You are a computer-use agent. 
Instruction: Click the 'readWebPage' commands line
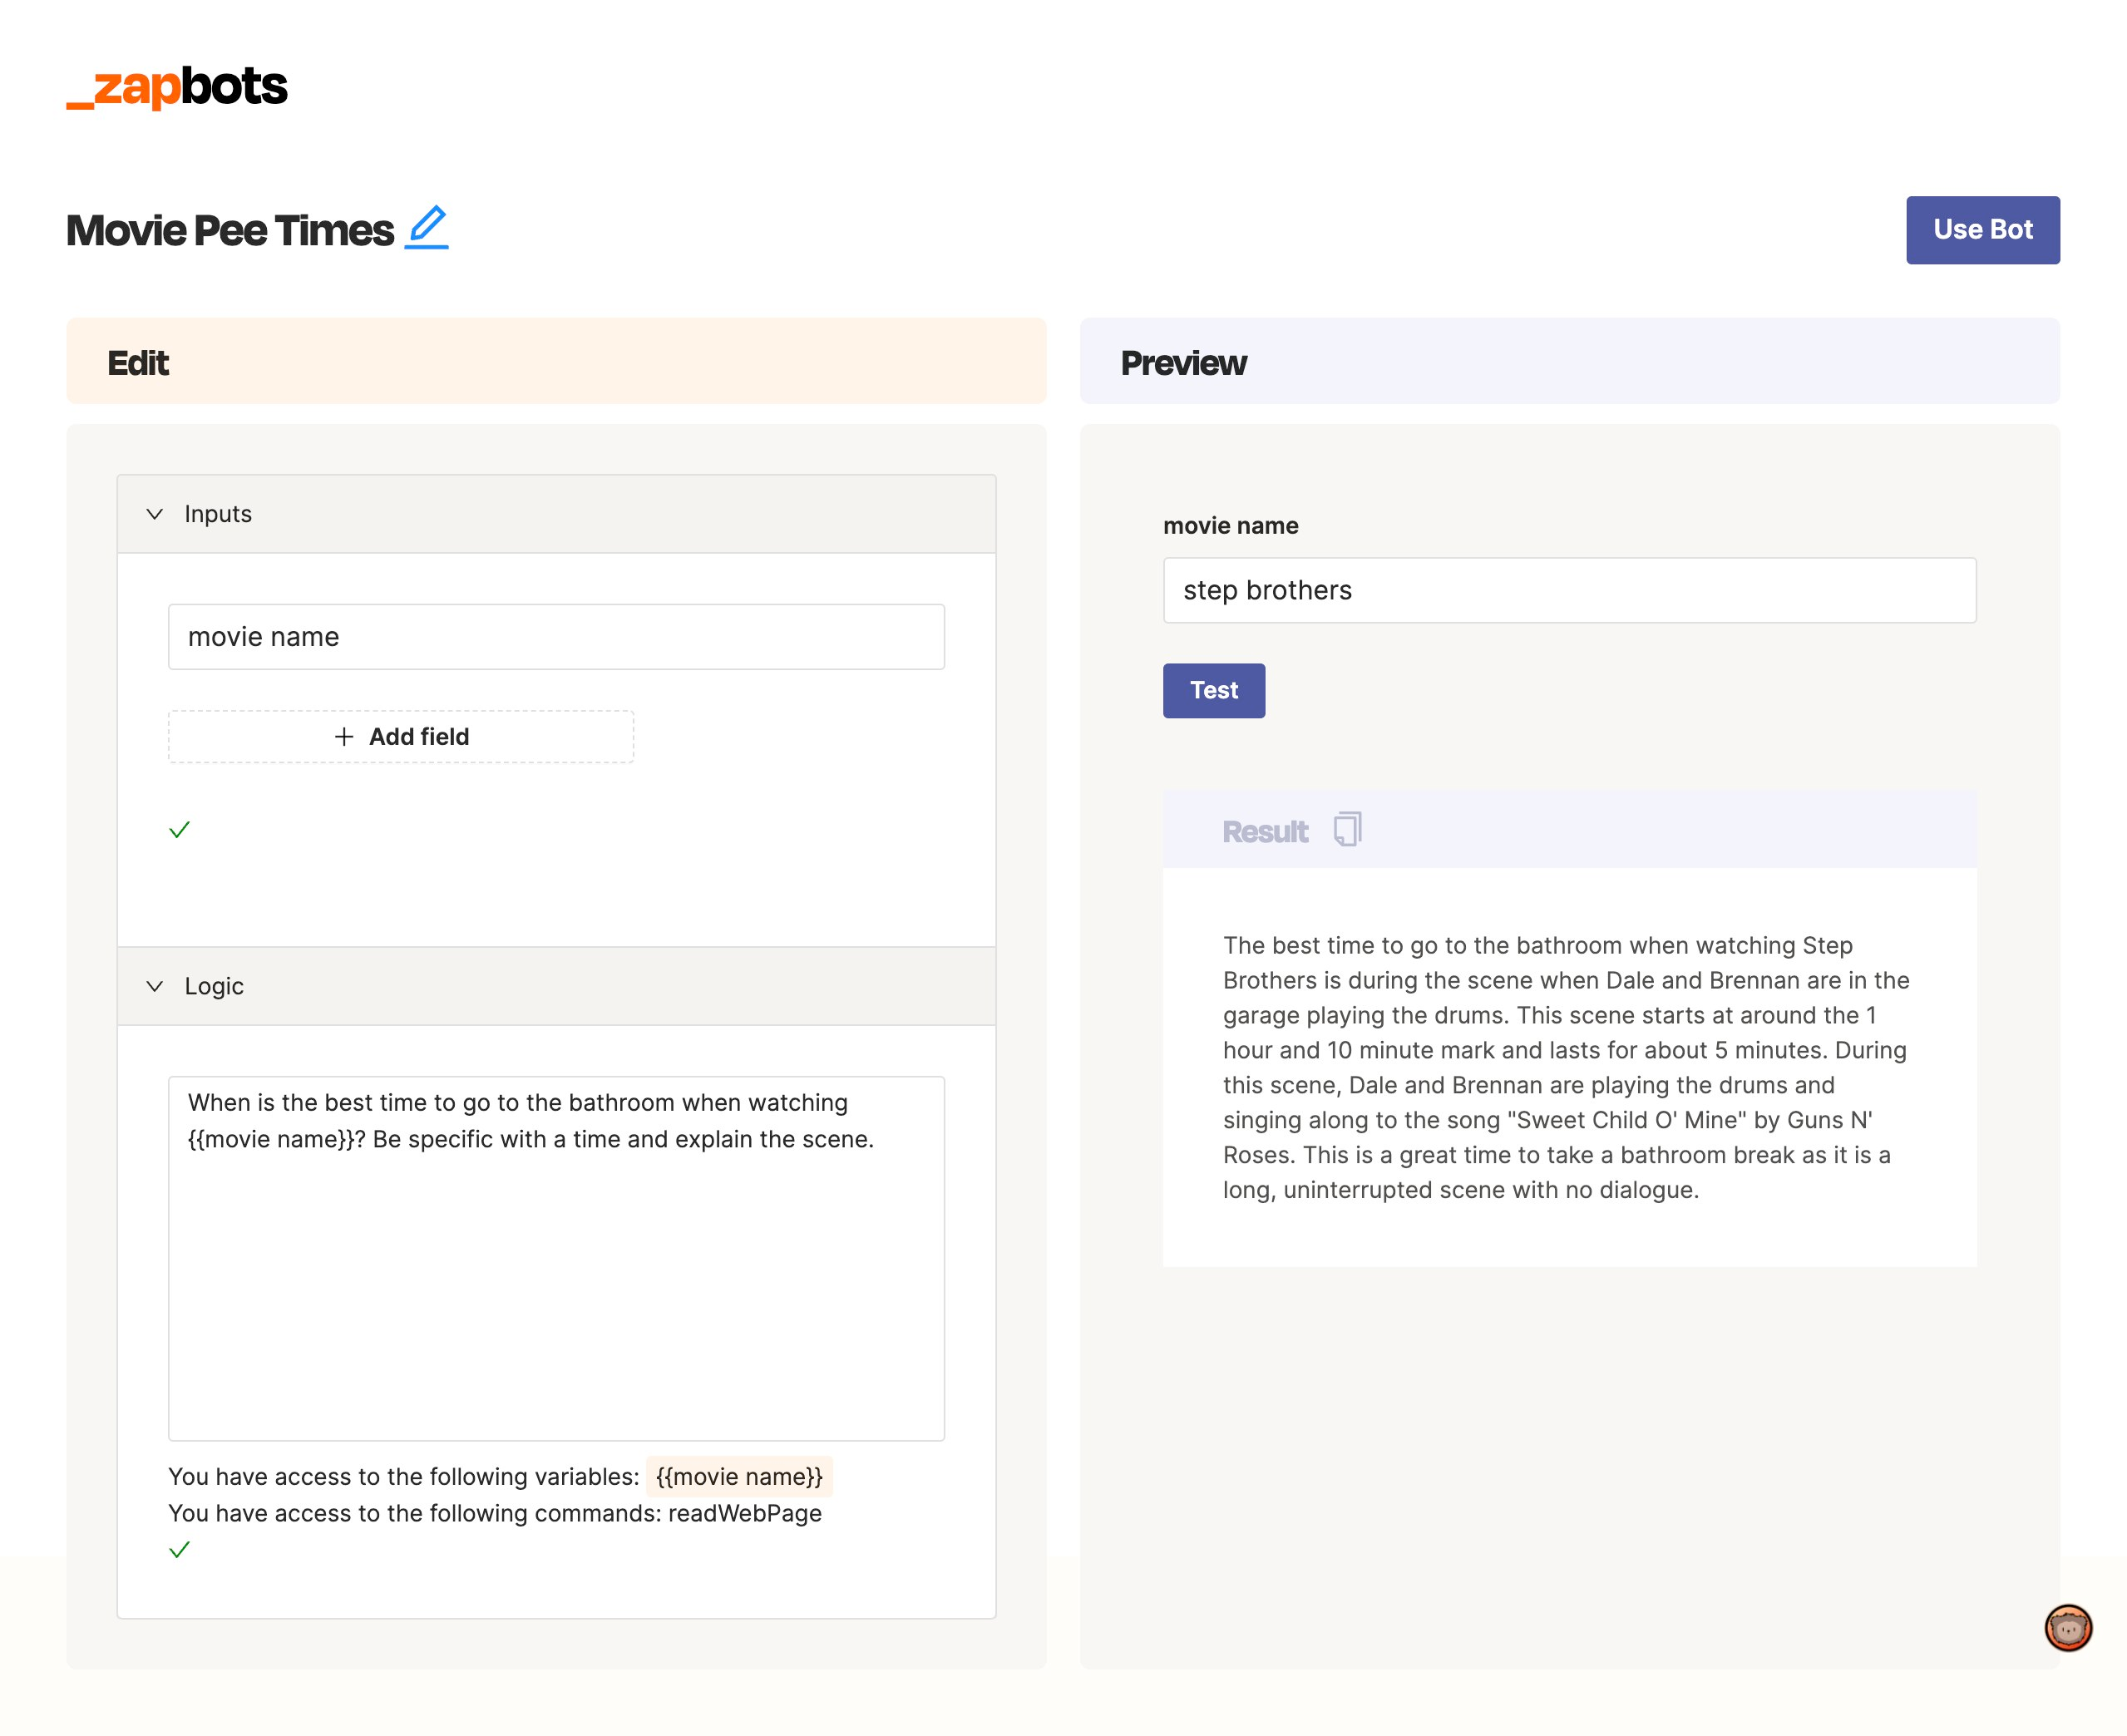[x=495, y=1513]
